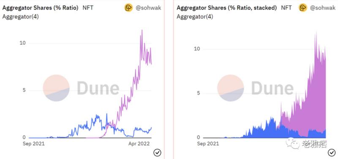Open the Aggregator Shares (% Ratio) chart title

click(40, 8)
